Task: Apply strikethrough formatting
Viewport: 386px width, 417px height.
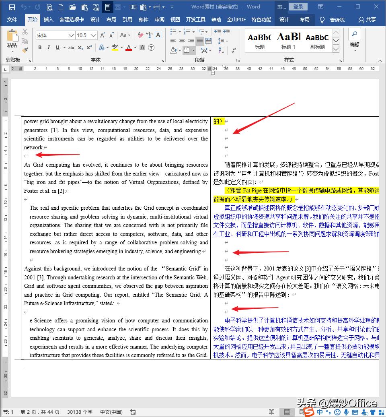Action: [x=72, y=47]
